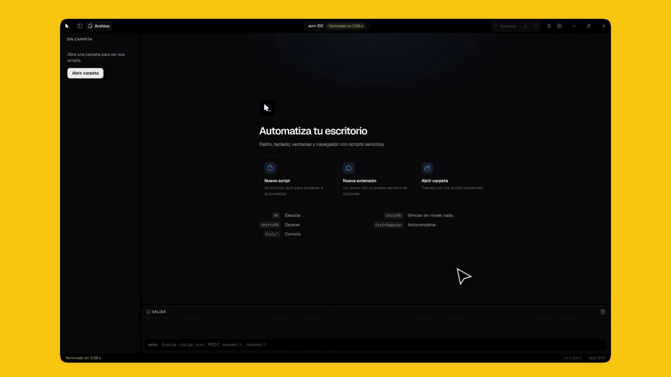
Task: Click the SIN CARPETA sidebar header
Action: click(x=80, y=39)
